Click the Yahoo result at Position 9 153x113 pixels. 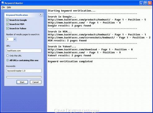click(x=84, y=52)
